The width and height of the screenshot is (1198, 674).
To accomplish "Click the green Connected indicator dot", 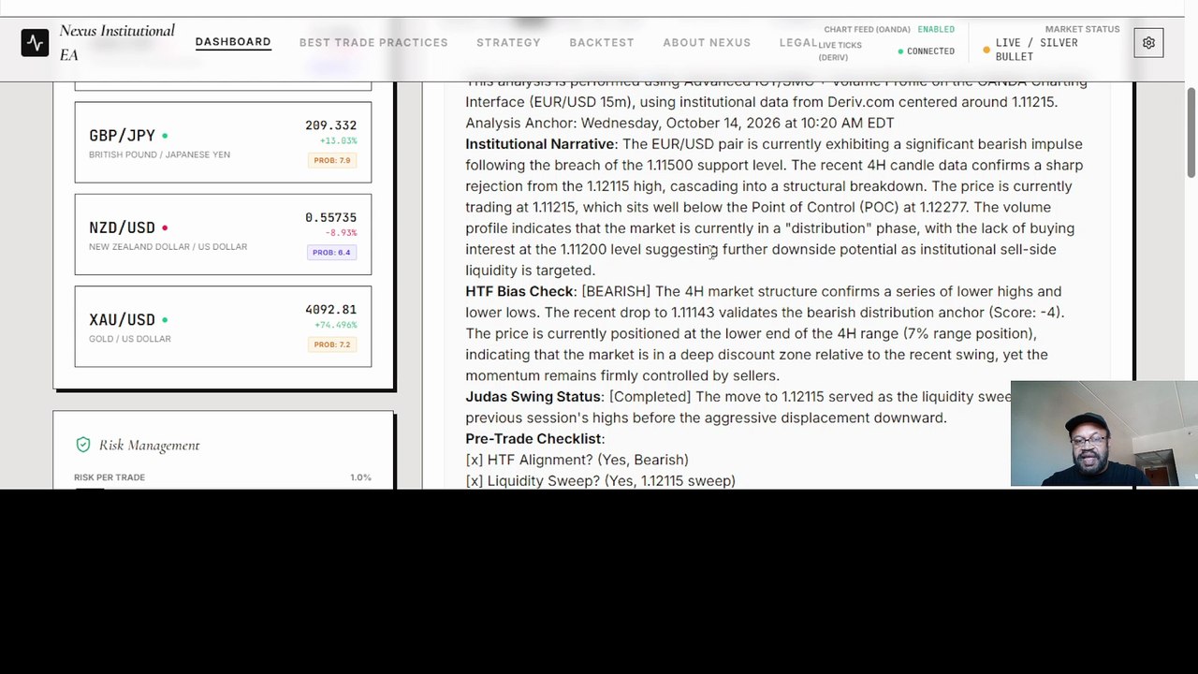I will pyautogui.click(x=900, y=51).
